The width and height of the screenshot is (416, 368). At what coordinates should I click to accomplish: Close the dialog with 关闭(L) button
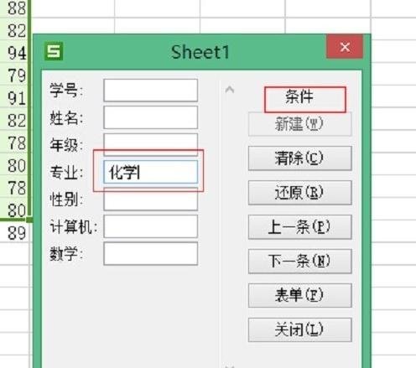[299, 329]
